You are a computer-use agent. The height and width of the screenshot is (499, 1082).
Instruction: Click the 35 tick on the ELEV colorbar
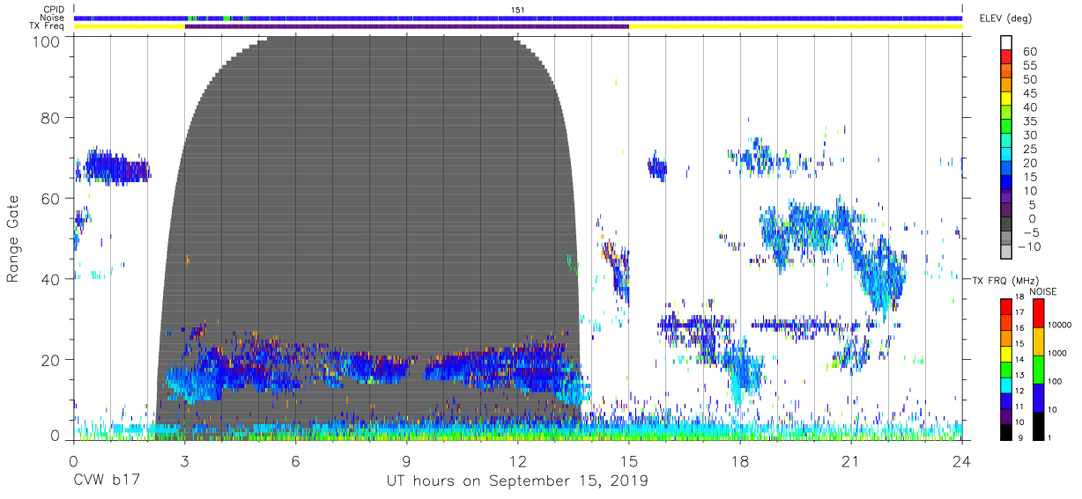(1028, 121)
